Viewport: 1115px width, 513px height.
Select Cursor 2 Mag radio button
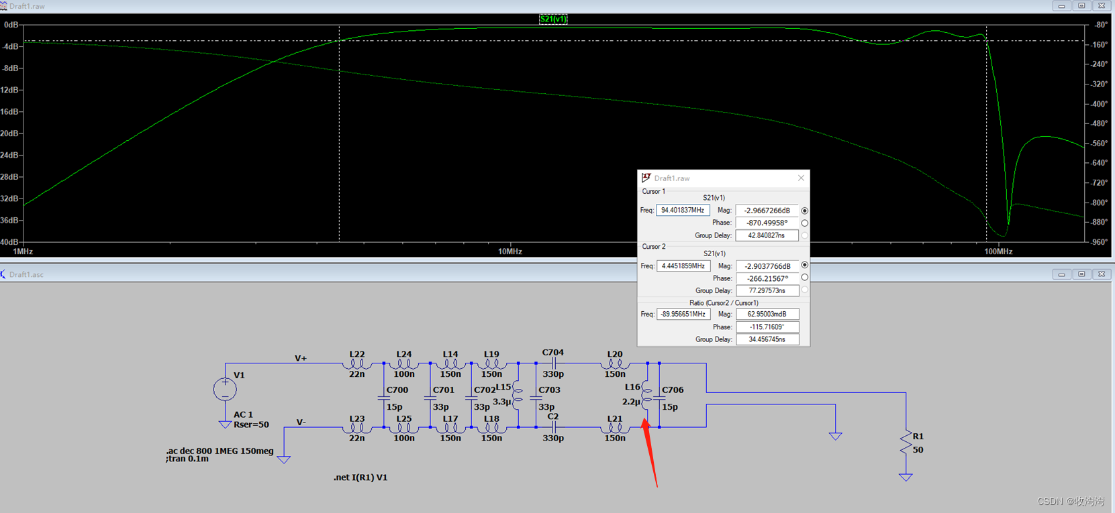[804, 266]
